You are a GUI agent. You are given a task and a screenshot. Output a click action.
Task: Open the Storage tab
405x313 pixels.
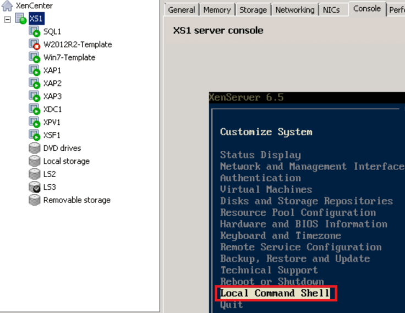coord(253,10)
